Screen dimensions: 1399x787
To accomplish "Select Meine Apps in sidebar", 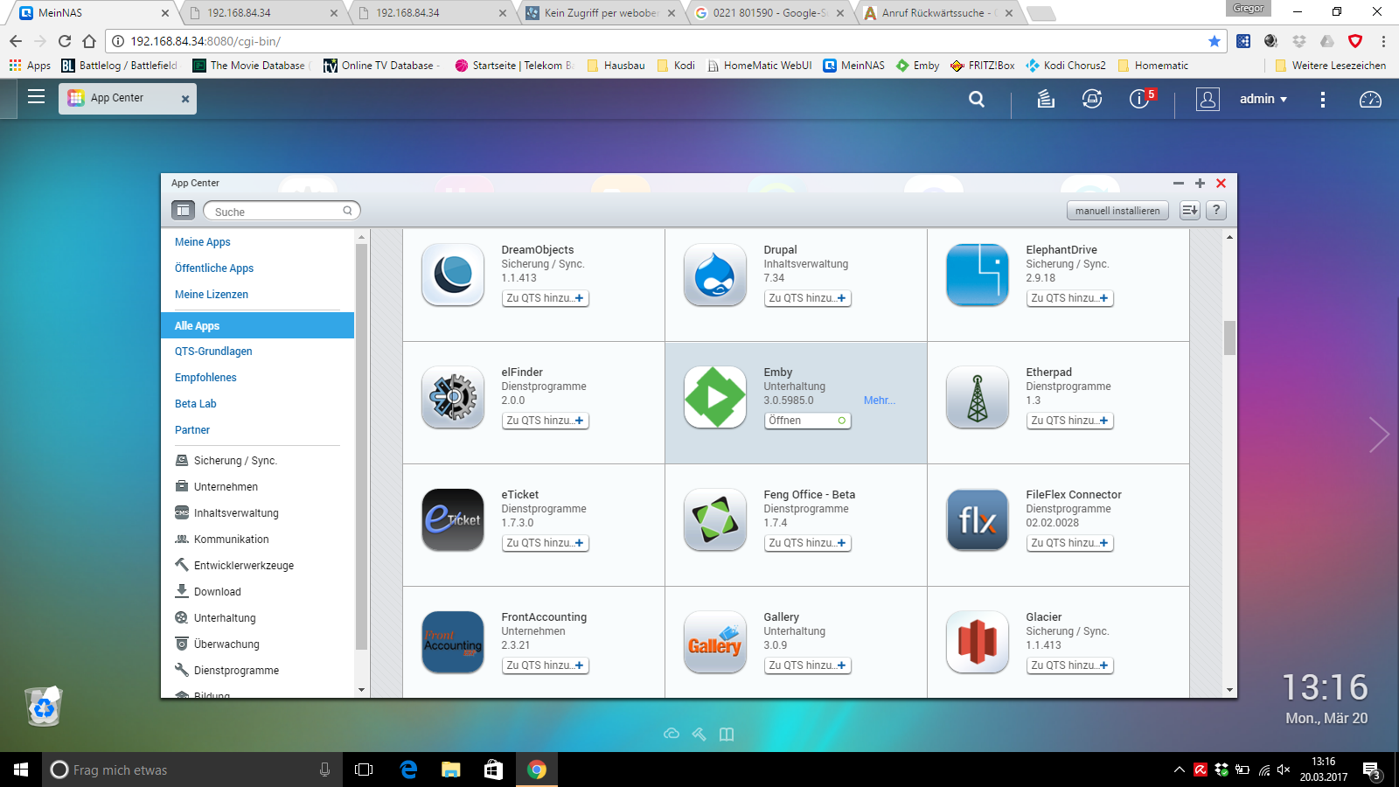I will (202, 242).
